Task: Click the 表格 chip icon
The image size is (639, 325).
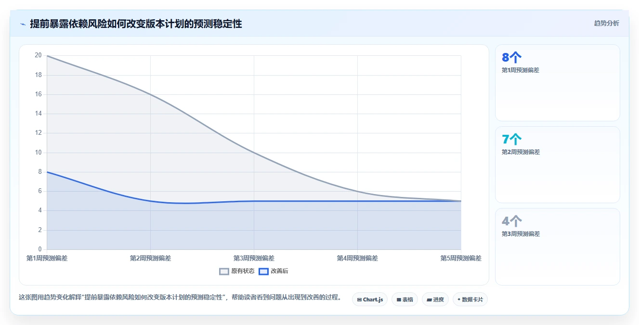Action: (399, 299)
